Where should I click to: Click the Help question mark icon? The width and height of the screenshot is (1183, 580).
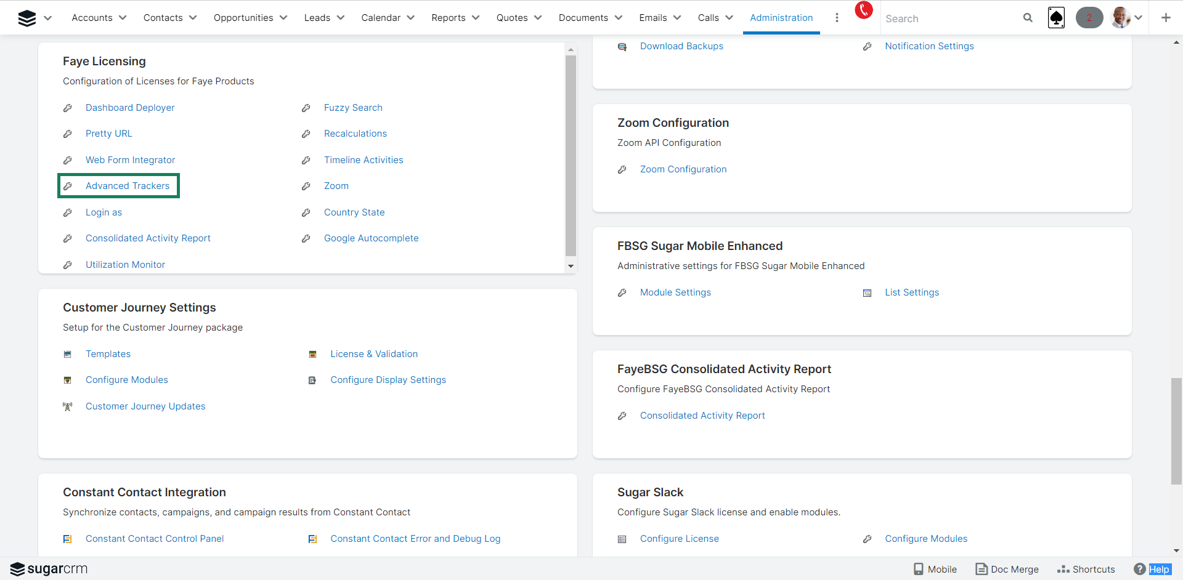[x=1140, y=569]
